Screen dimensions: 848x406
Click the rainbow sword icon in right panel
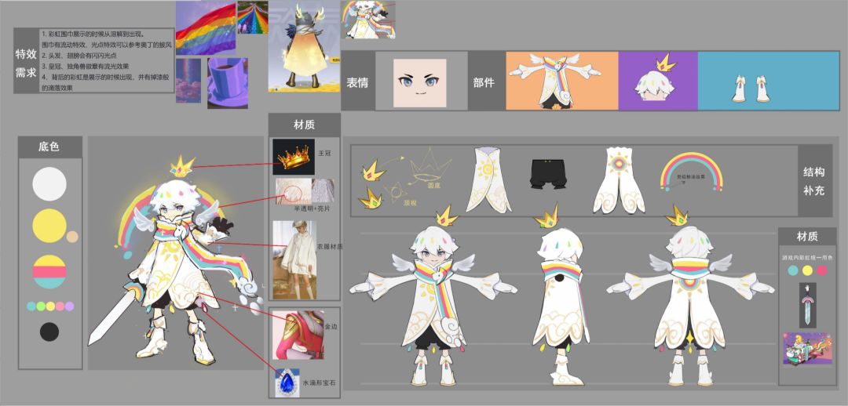(x=807, y=304)
